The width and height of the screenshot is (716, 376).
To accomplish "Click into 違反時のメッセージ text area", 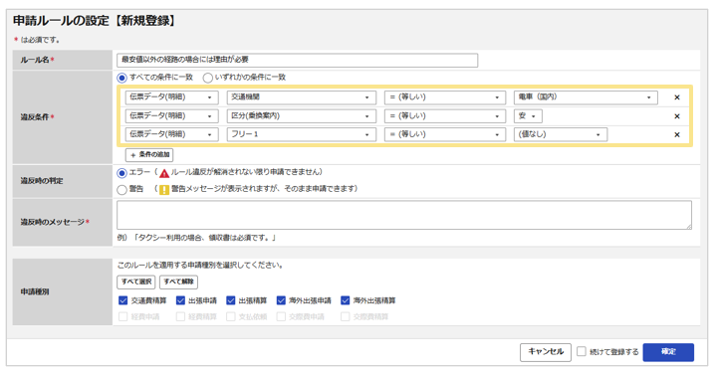I will [x=404, y=215].
